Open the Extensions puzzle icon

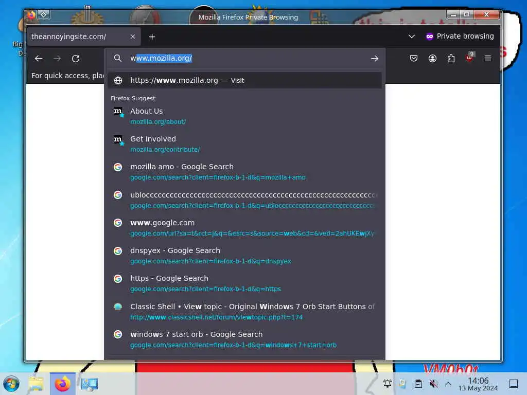click(x=451, y=59)
